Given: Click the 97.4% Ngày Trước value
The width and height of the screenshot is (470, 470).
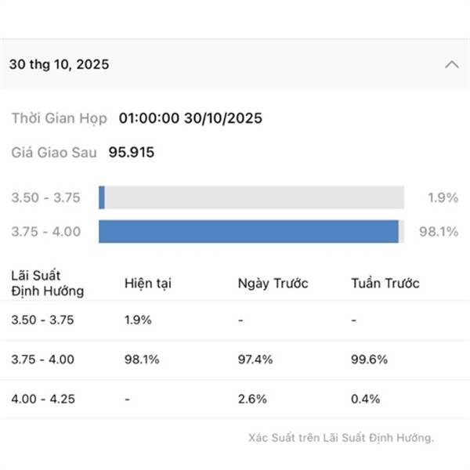Looking at the screenshot, I should [255, 360].
